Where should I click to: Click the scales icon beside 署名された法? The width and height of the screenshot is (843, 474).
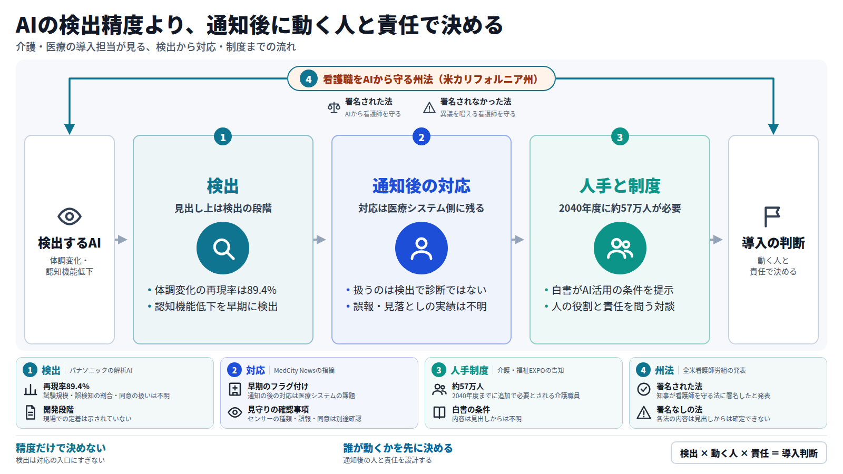(x=334, y=108)
